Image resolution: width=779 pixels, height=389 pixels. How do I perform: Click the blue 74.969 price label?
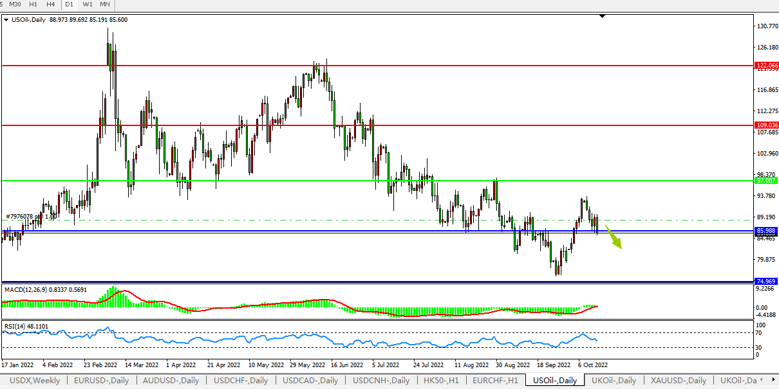pyautogui.click(x=767, y=282)
